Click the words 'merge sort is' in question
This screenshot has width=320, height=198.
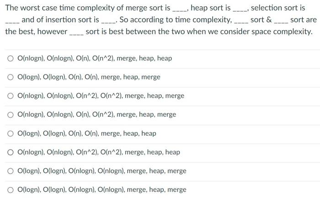pyautogui.click(x=148, y=8)
